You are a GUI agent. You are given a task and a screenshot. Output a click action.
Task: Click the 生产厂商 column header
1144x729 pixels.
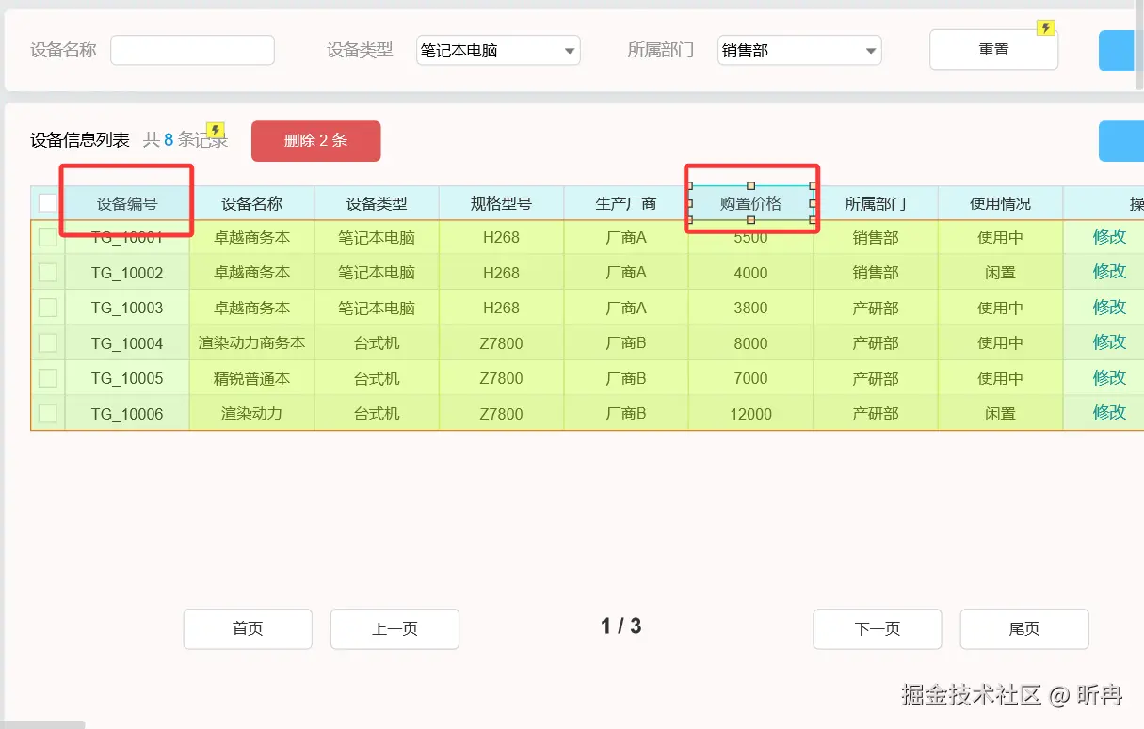pyautogui.click(x=626, y=203)
